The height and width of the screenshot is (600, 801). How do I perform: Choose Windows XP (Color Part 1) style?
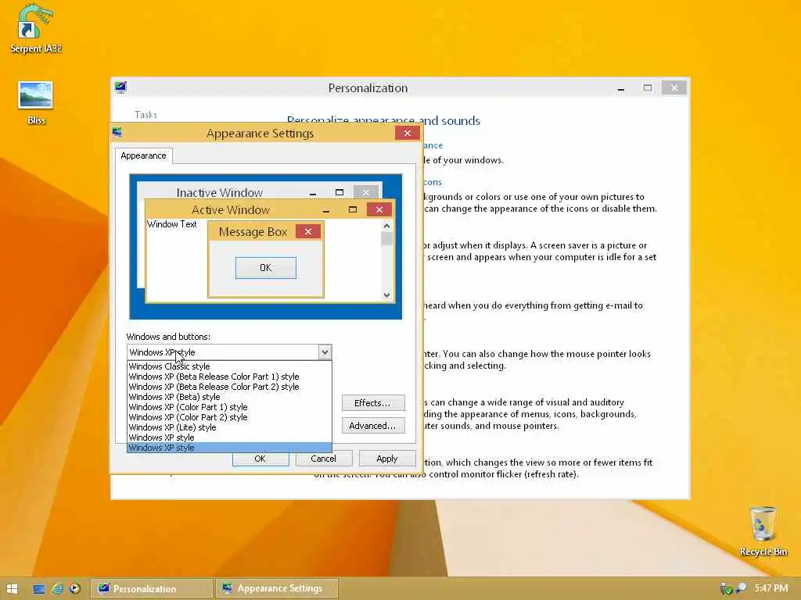pyautogui.click(x=229, y=407)
